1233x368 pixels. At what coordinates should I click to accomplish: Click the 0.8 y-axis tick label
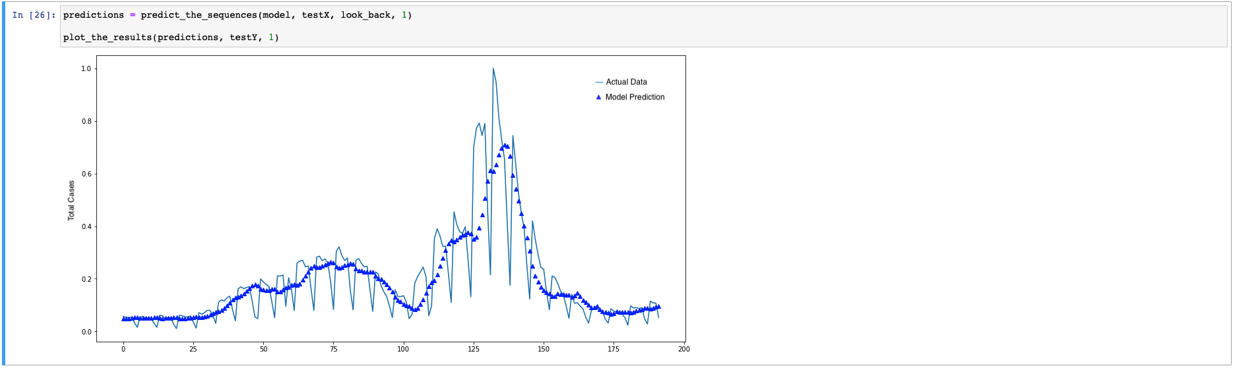pos(86,121)
